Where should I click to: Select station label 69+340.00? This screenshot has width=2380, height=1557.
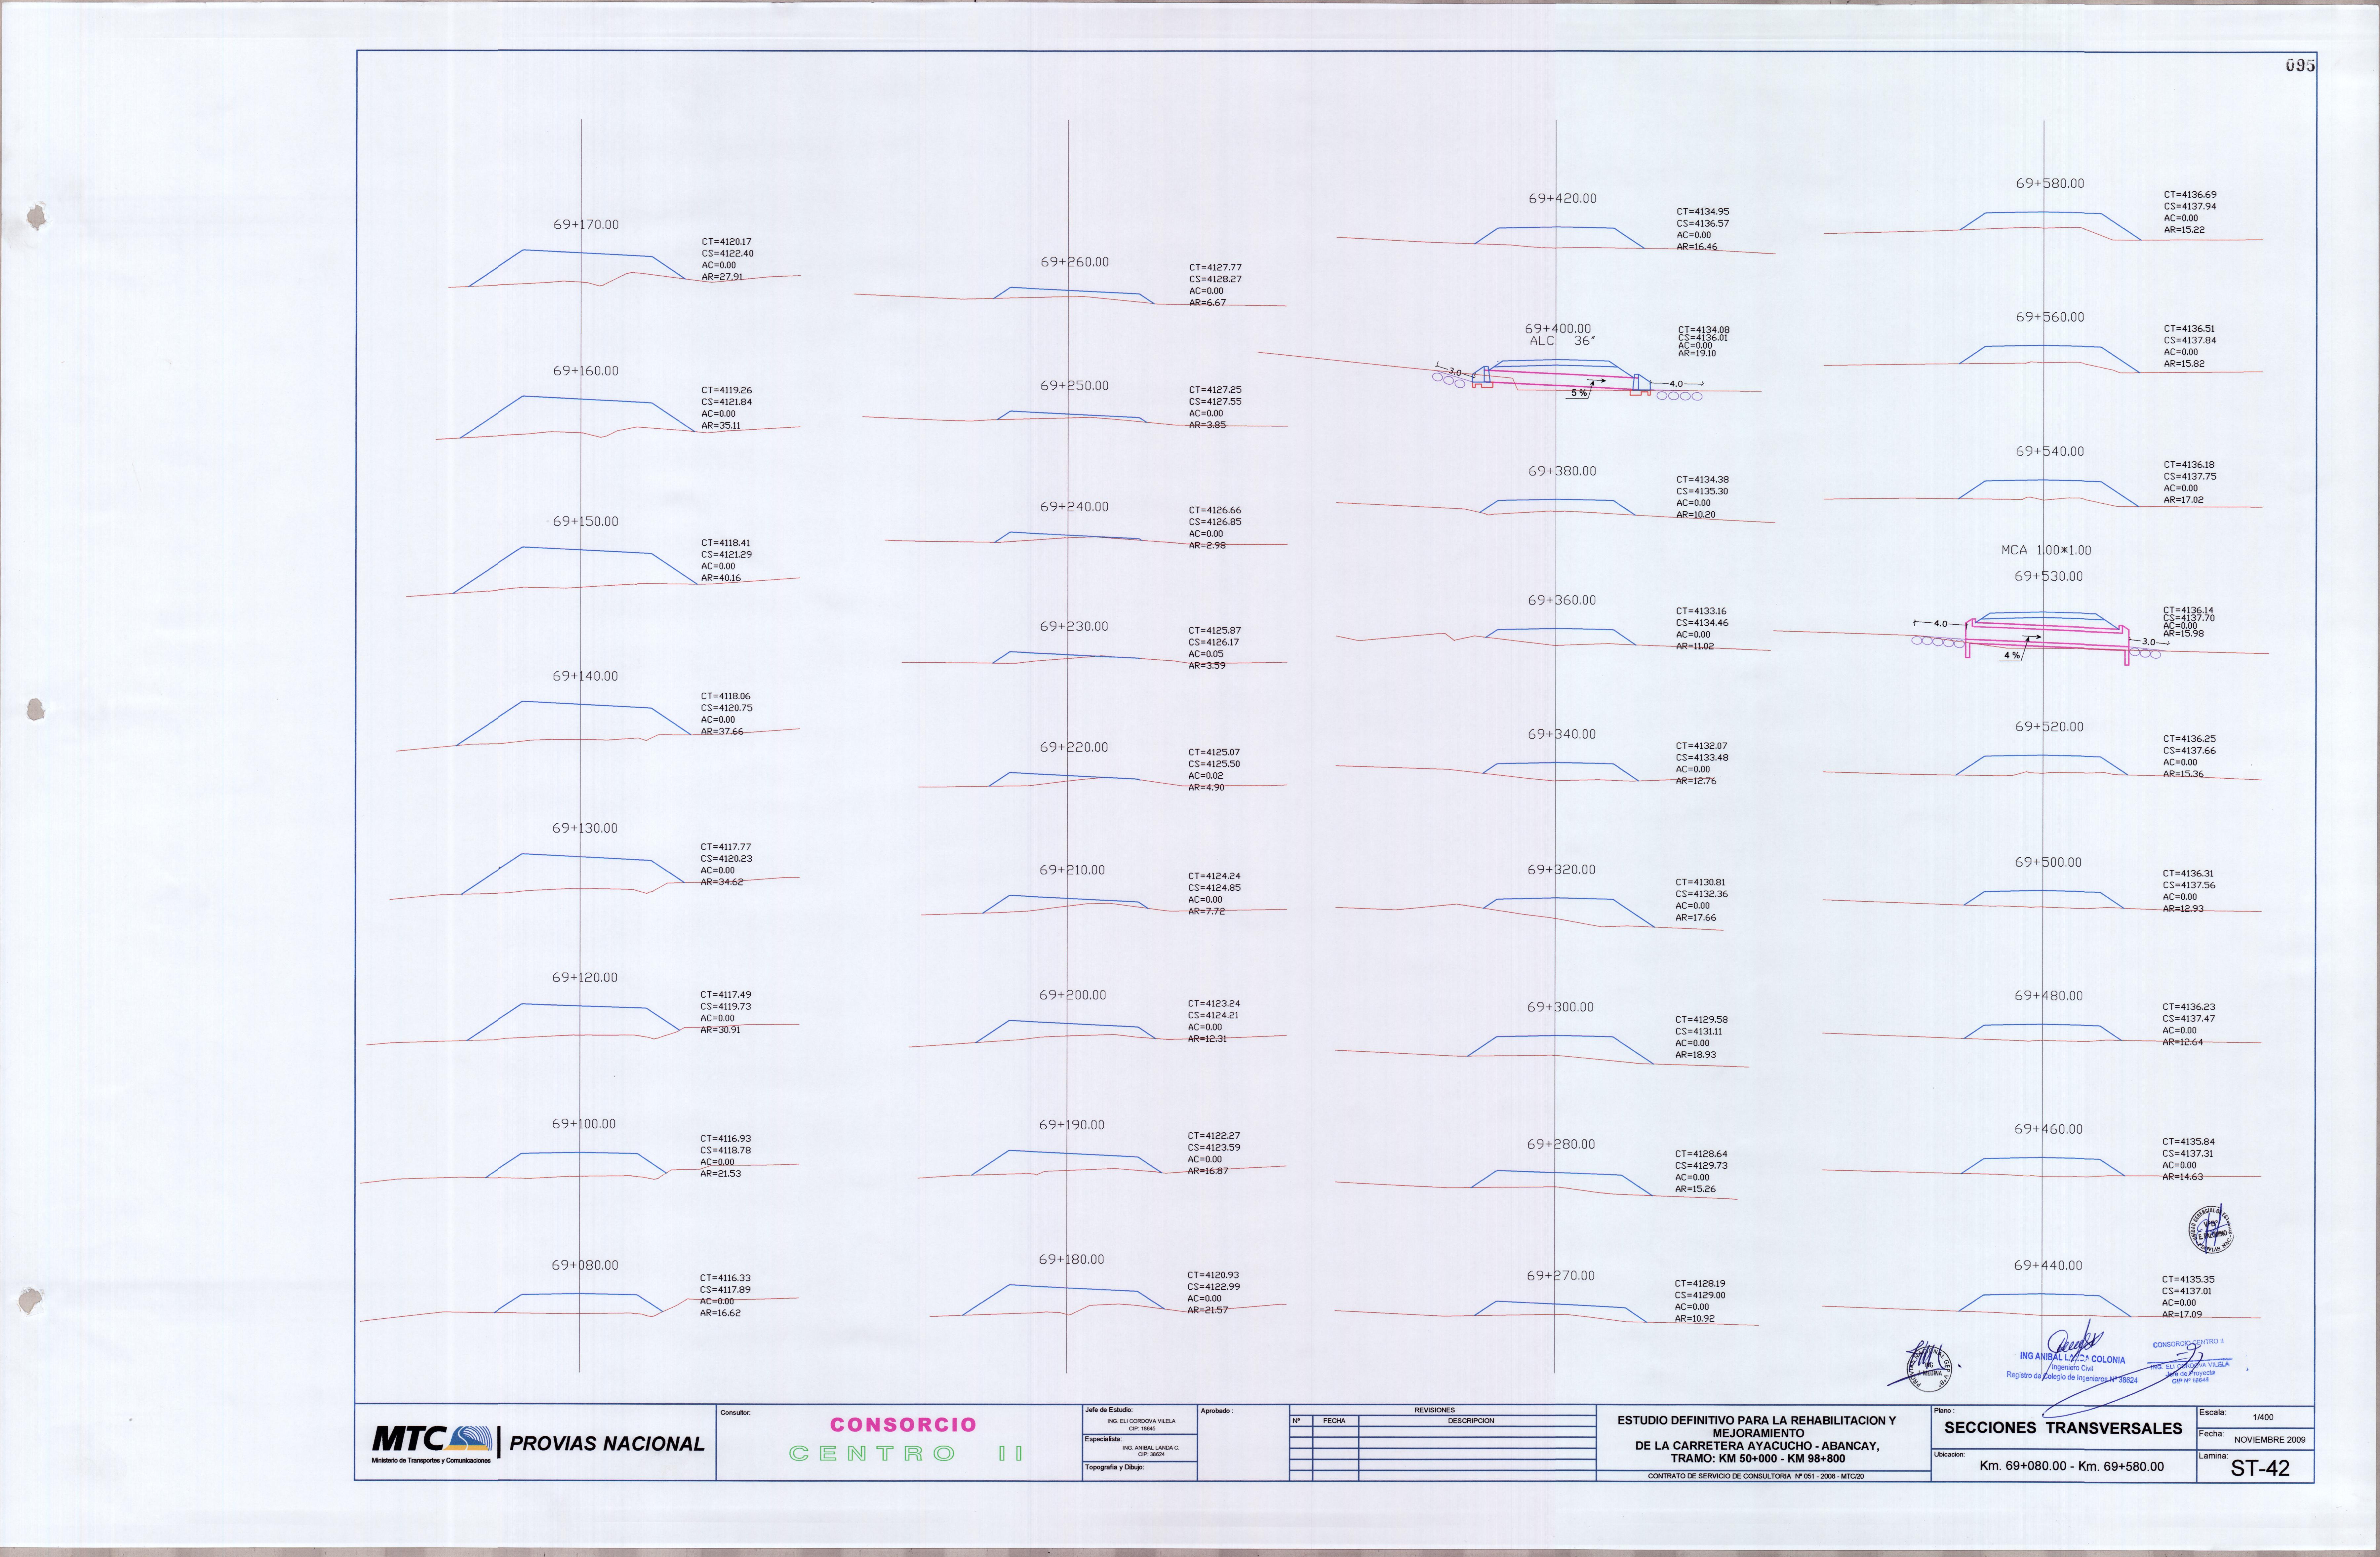tap(1562, 735)
